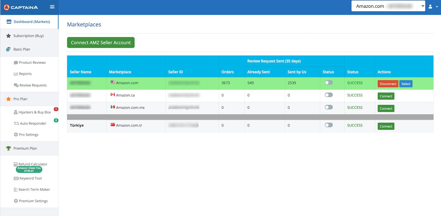
Task: Click the Premium Settings gear icon
Action: [x=16, y=201]
